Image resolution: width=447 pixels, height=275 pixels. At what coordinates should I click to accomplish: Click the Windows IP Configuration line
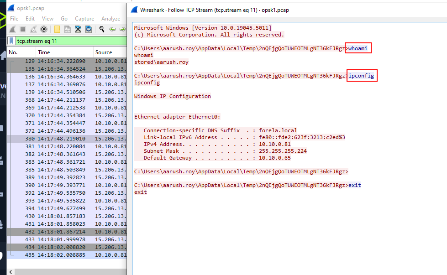[173, 96]
